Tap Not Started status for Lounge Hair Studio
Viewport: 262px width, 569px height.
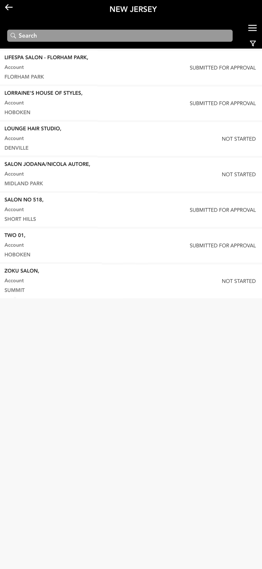(238, 139)
